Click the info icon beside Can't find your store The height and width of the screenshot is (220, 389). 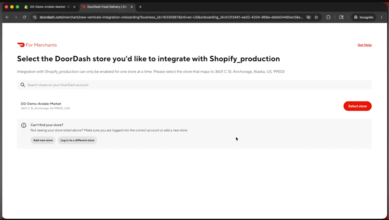[24, 125]
